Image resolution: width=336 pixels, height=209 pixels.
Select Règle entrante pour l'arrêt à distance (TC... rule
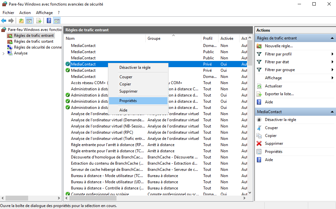(108, 151)
